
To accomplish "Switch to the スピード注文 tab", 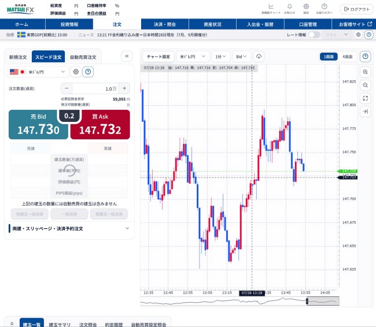I will coord(48,57).
